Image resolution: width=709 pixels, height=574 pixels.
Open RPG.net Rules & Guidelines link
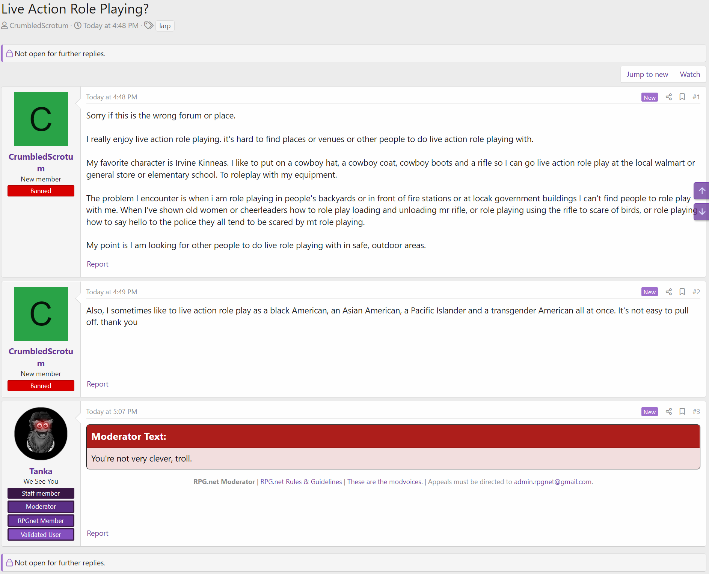pos(301,482)
